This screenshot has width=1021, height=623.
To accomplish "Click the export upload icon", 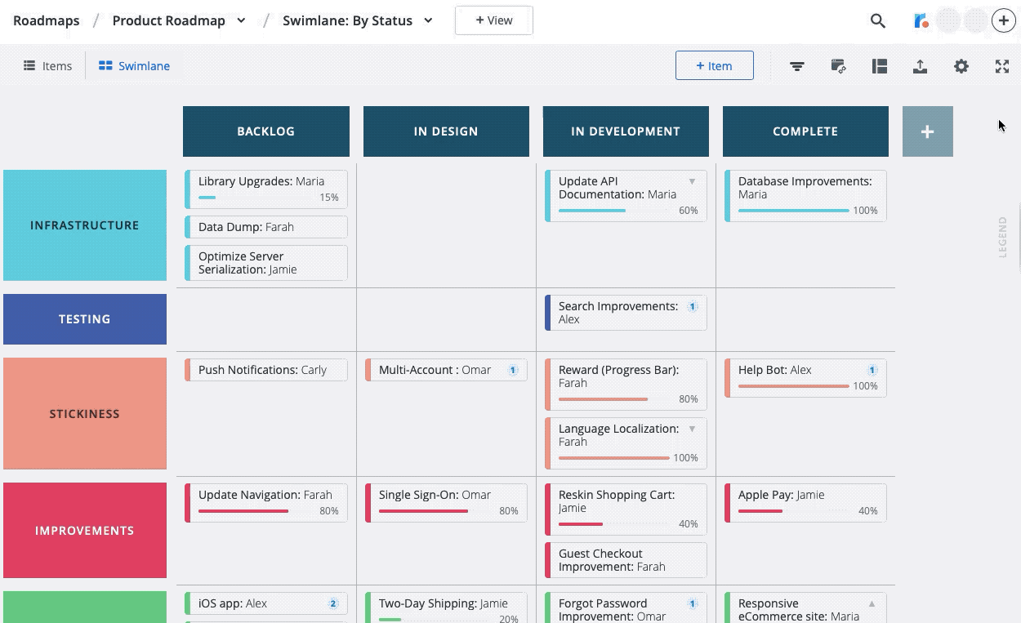I will (921, 66).
